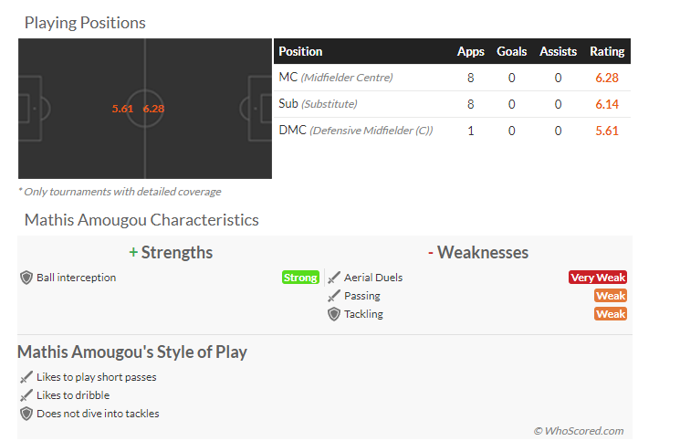Sort table by Rating column header
680x441 pixels.
607,52
